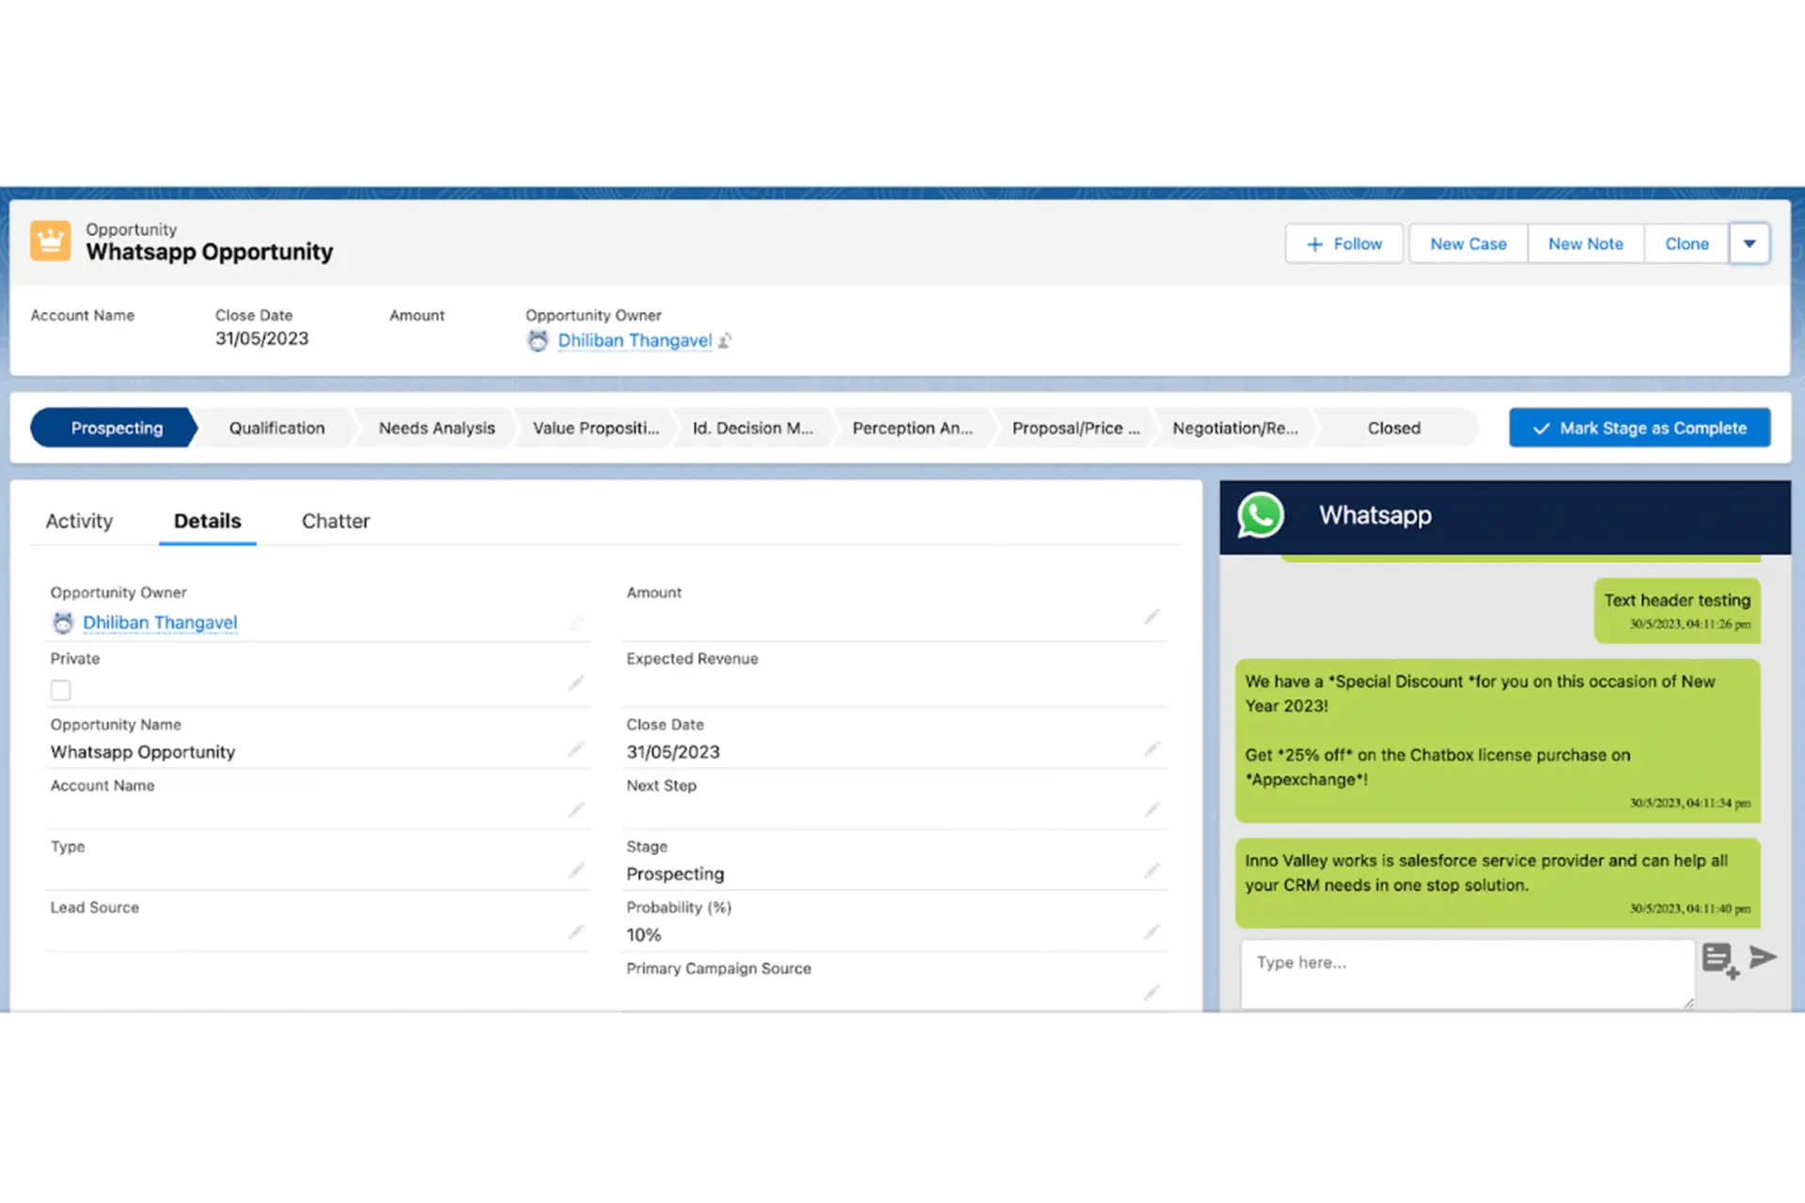Click the owner avatar in Details tab
The height and width of the screenshot is (1203, 1805).
tap(63, 623)
